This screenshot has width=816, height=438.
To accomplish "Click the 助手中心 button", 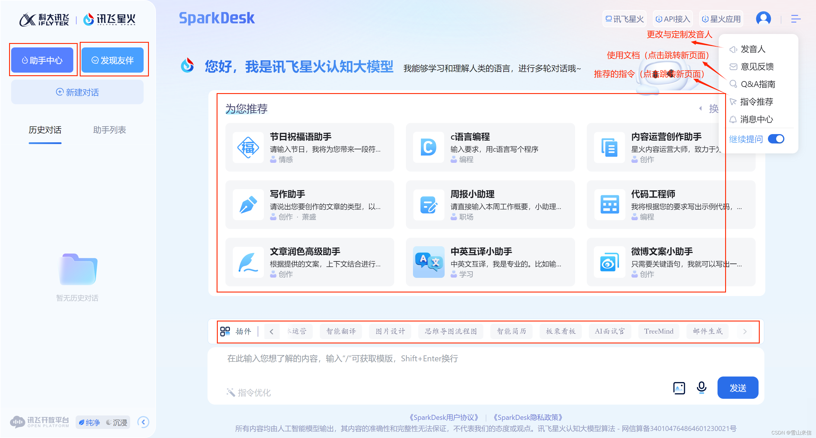I will click(x=42, y=60).
